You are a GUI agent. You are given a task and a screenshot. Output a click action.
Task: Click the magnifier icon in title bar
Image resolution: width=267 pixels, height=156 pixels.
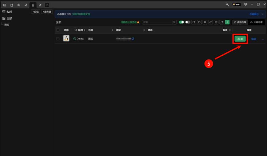(227, 4)
